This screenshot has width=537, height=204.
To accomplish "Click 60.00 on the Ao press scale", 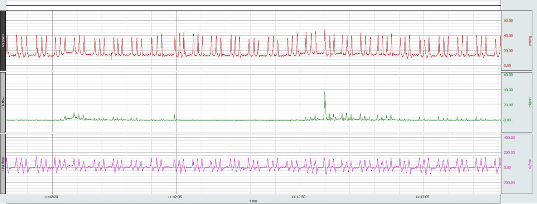I will 508,21.
